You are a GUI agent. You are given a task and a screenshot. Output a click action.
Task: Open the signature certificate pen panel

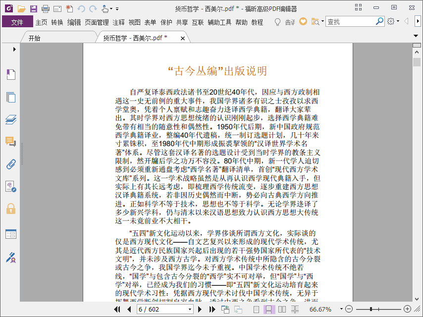coord(11,258)
